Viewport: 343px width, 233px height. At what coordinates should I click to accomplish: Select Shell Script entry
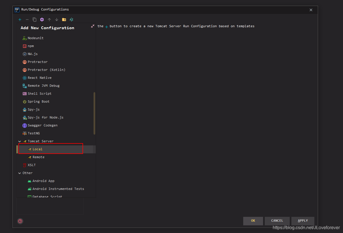56,94
